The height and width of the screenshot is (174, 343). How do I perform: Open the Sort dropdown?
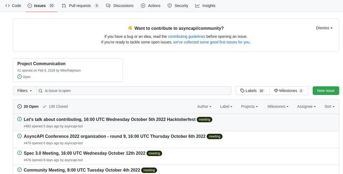tap(329, 107)
